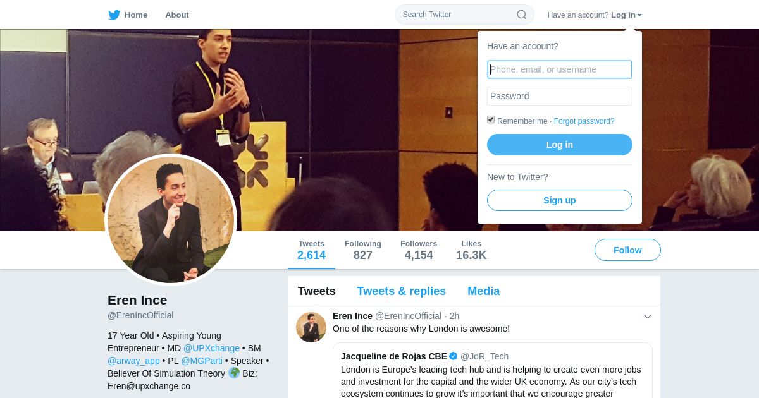Click the blue Log in button

click(x=560, y=145)
